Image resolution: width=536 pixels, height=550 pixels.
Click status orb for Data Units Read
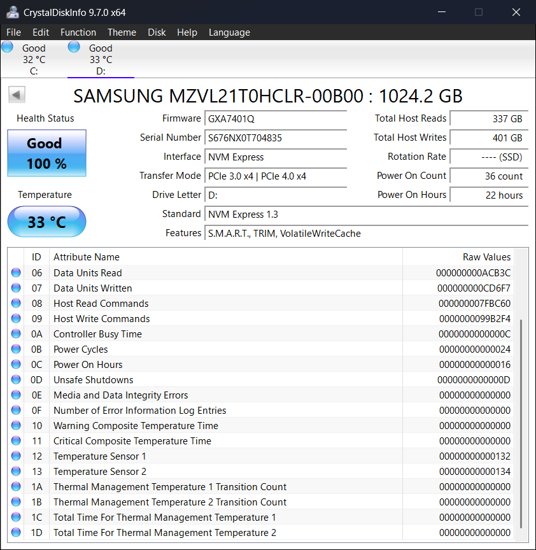point(16,273)
